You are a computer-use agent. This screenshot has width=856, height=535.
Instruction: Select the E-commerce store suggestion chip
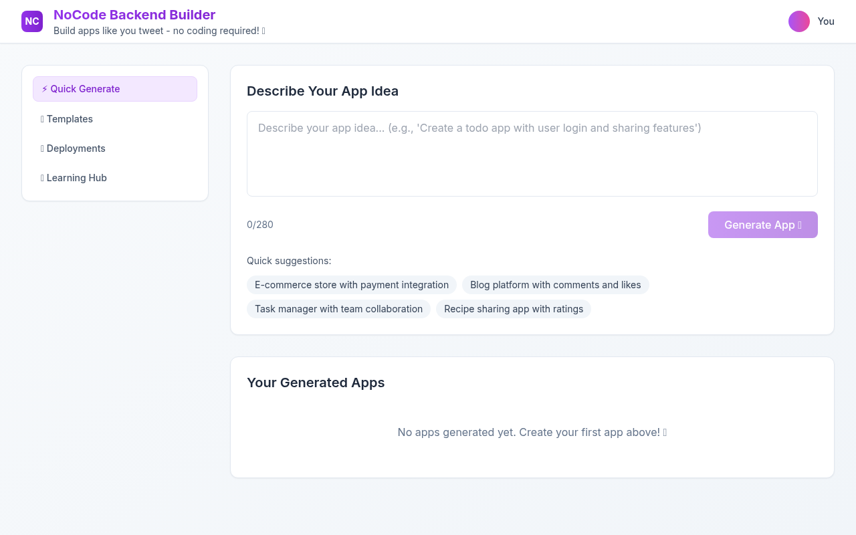point(351,284)
